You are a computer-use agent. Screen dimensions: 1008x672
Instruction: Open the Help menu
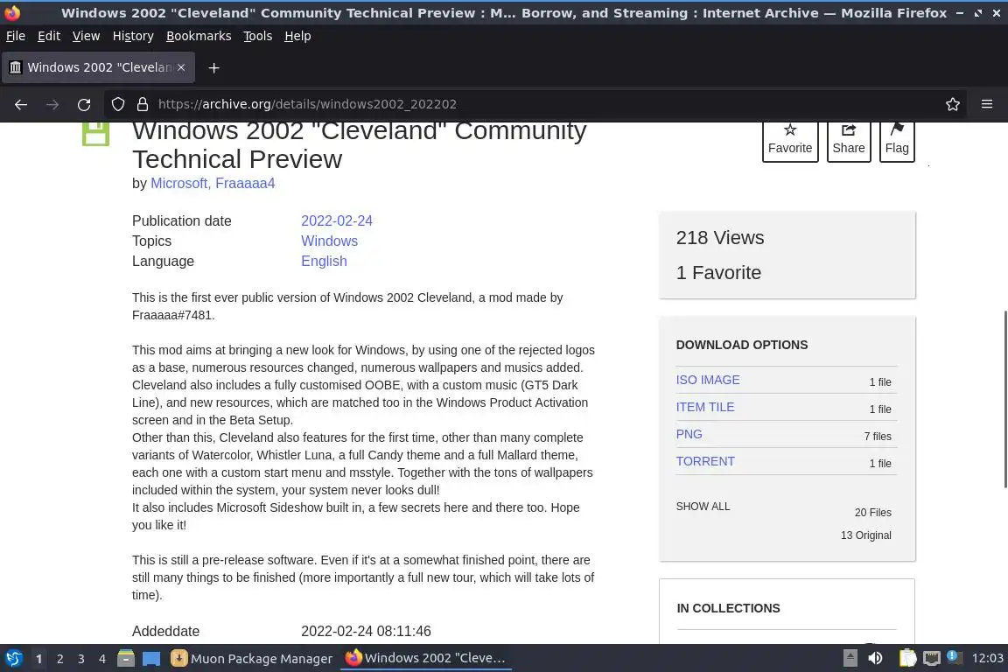[x=297, y=36]
